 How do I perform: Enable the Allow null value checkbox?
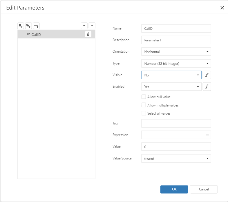[144, 97]
